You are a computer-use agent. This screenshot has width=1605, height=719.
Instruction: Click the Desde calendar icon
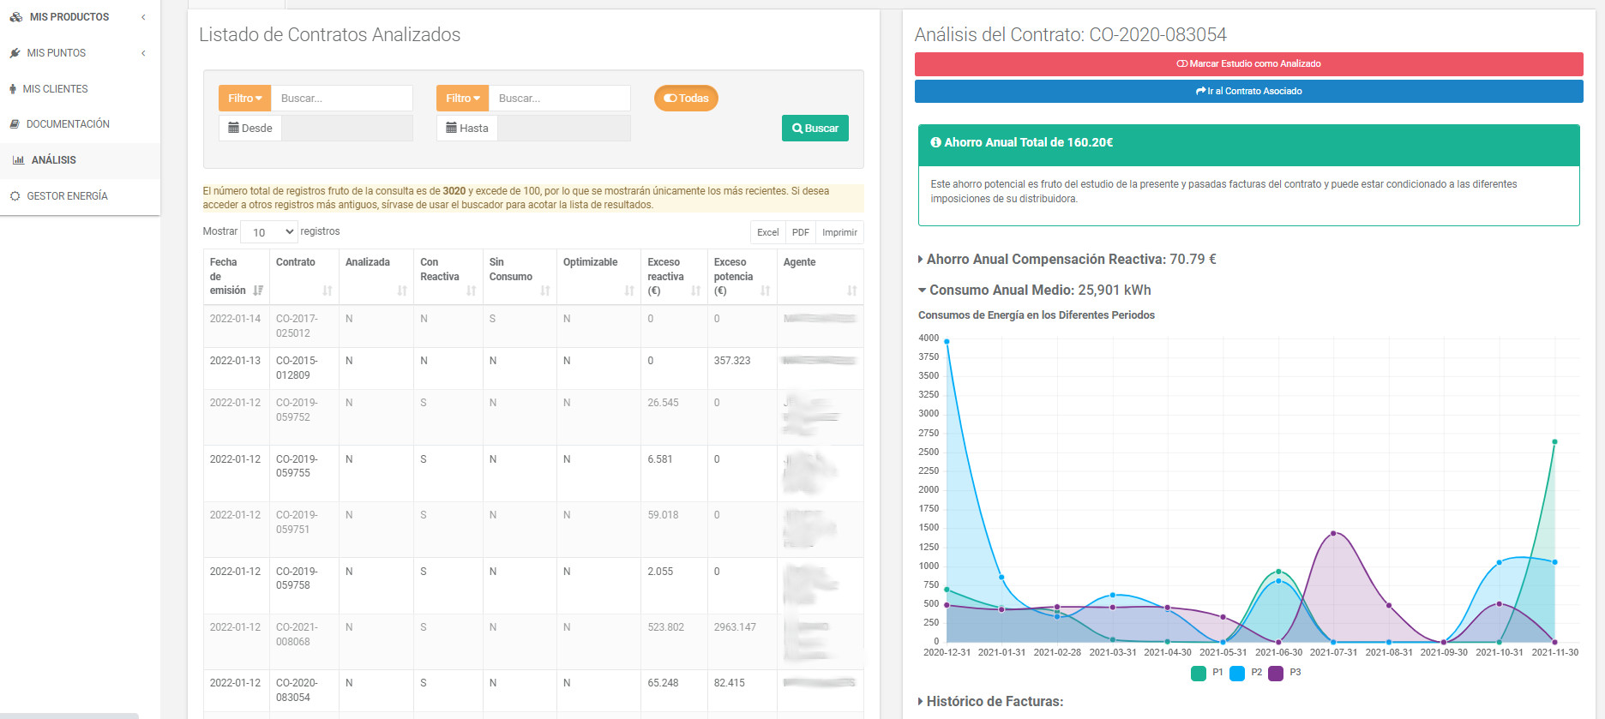click(x=233, y=128)
